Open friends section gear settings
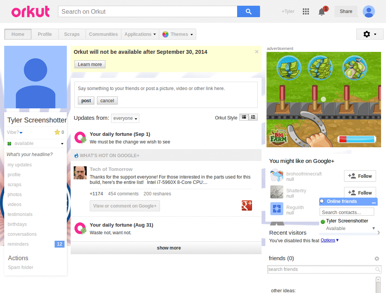The width and height of the screenshot is (391, 293). 377,259
